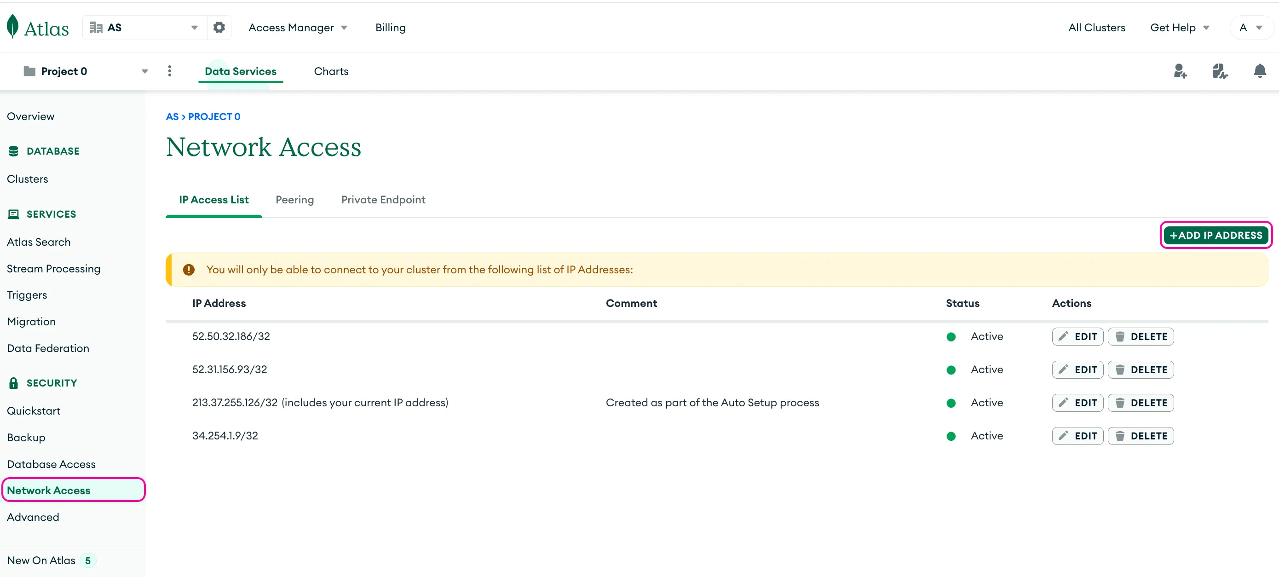This screenshot has height=577, width=1279.
Task: Click the organization building icon beside AS
Action: click(96, 27)
